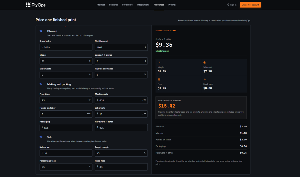The height and width of the screenshot is (177, 300).
Task: Click the $1.47 fees value
Action: coord(162,88)
